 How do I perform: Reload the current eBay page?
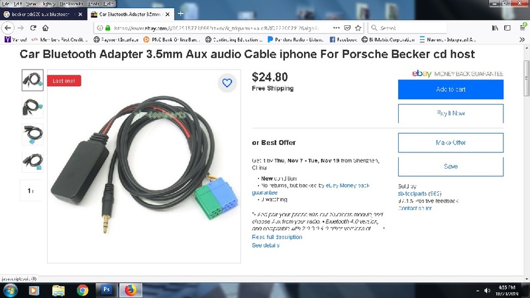[33, 28]
